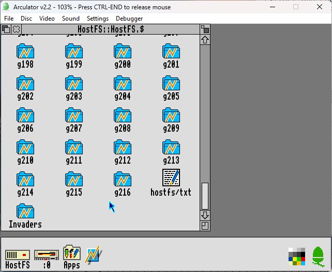
Task: Open the Apps folder on icon bar
Action: 72,253
